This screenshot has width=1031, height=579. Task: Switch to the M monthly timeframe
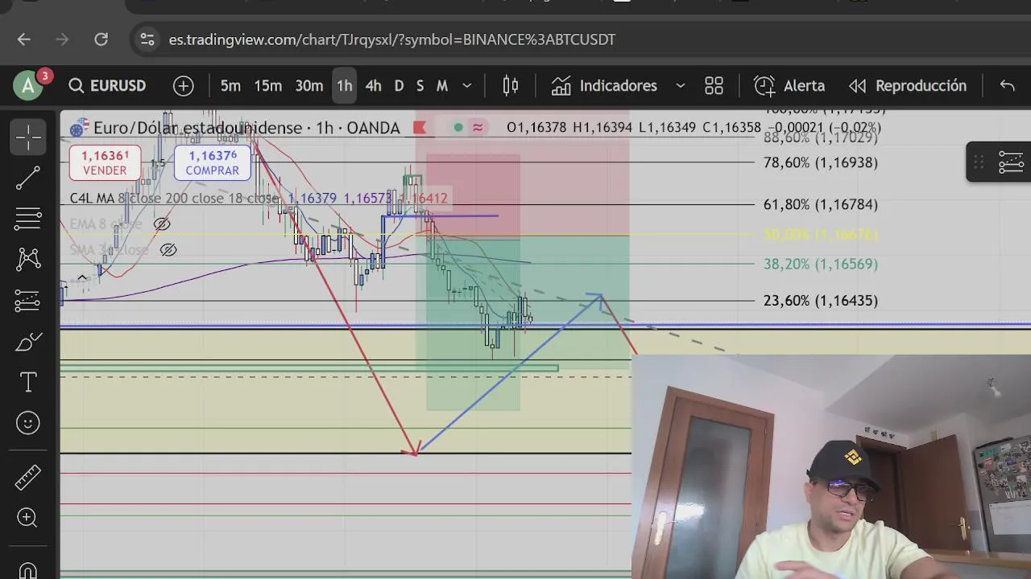click(x=442, y=85)
